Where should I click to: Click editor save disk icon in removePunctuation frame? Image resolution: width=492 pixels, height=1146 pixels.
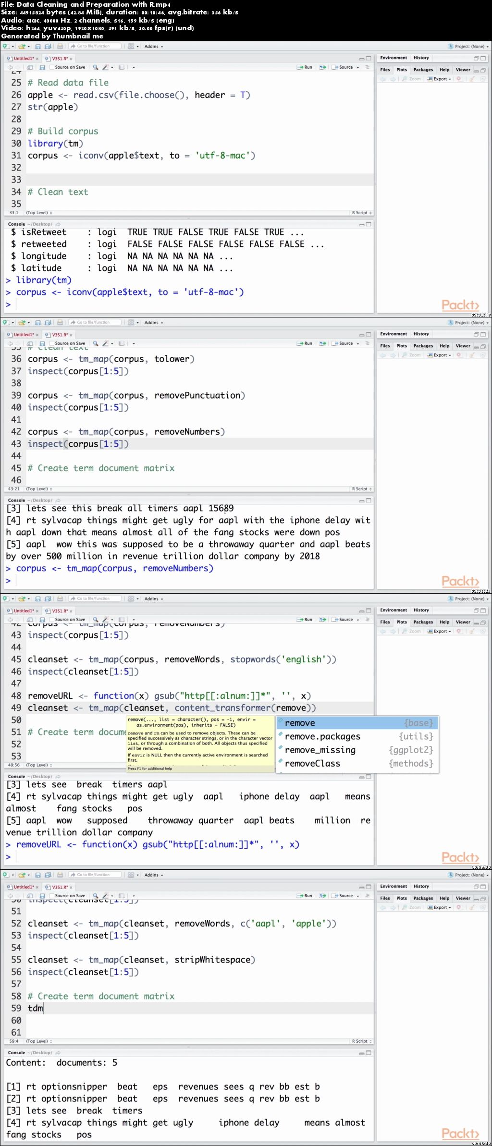(42, 343)
